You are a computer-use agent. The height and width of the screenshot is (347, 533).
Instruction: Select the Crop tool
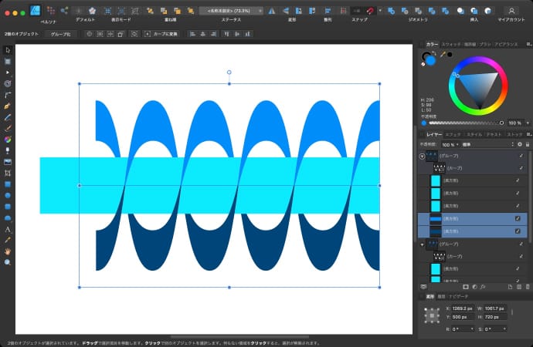[x=8, y=173]
